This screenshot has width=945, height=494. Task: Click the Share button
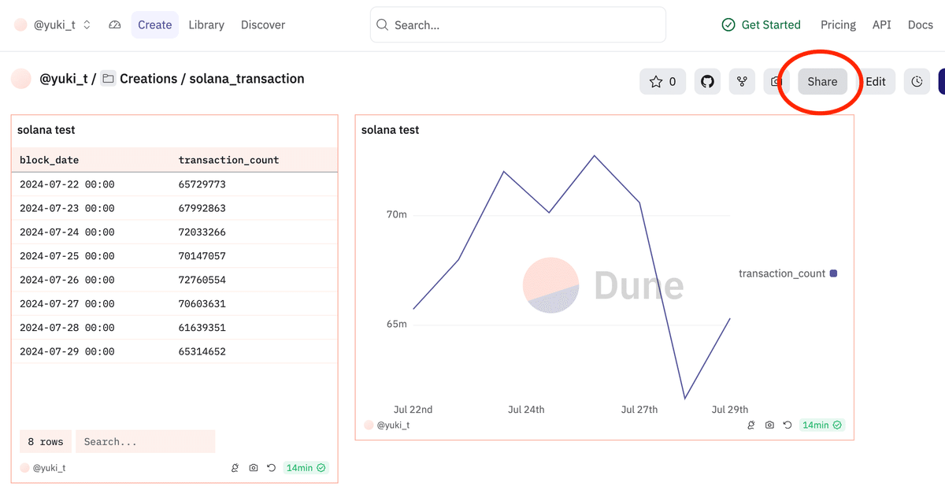(x=822, y=81)
